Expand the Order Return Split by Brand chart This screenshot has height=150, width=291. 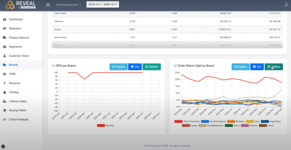(x=240, y=67)
